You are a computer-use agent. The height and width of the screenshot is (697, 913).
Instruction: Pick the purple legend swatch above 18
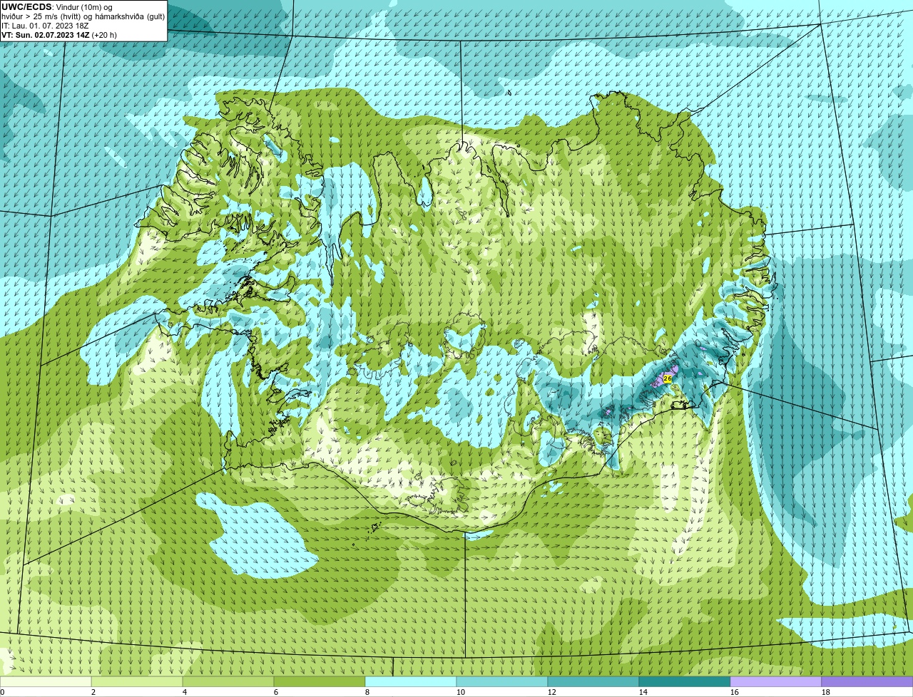coord(867,682)
